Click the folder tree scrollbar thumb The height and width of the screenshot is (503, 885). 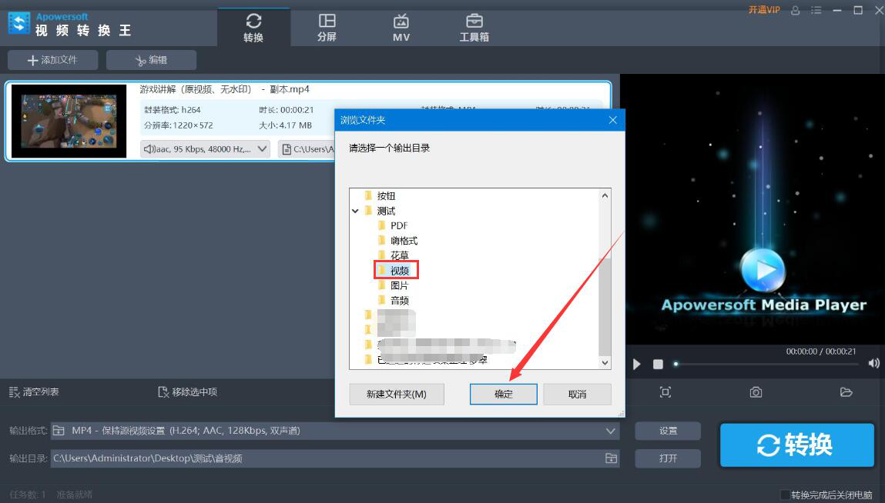pos(605,308)
